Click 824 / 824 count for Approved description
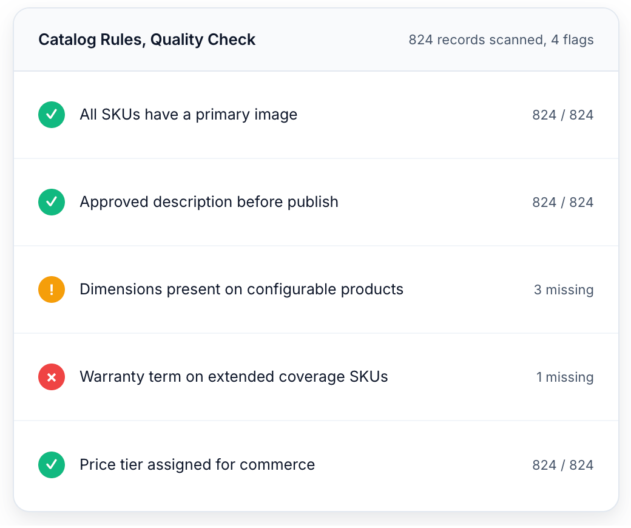631x528 pixels. 562,203
